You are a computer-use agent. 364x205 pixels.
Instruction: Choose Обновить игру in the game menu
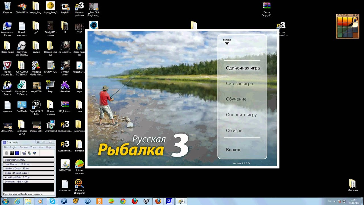coord(241,115)
